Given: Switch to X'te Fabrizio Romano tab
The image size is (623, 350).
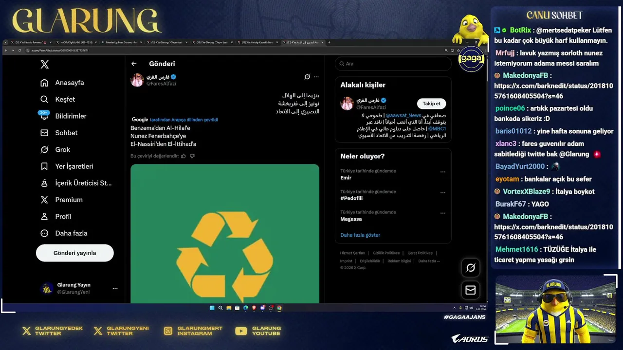Looking at the screenshot, I should (x=30, y=42).
